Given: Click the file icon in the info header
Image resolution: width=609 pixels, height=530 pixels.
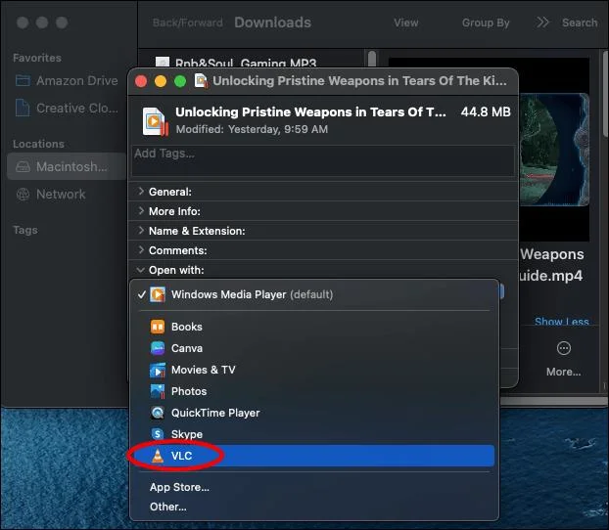Looking at the screenshot, I should (155, 121).
